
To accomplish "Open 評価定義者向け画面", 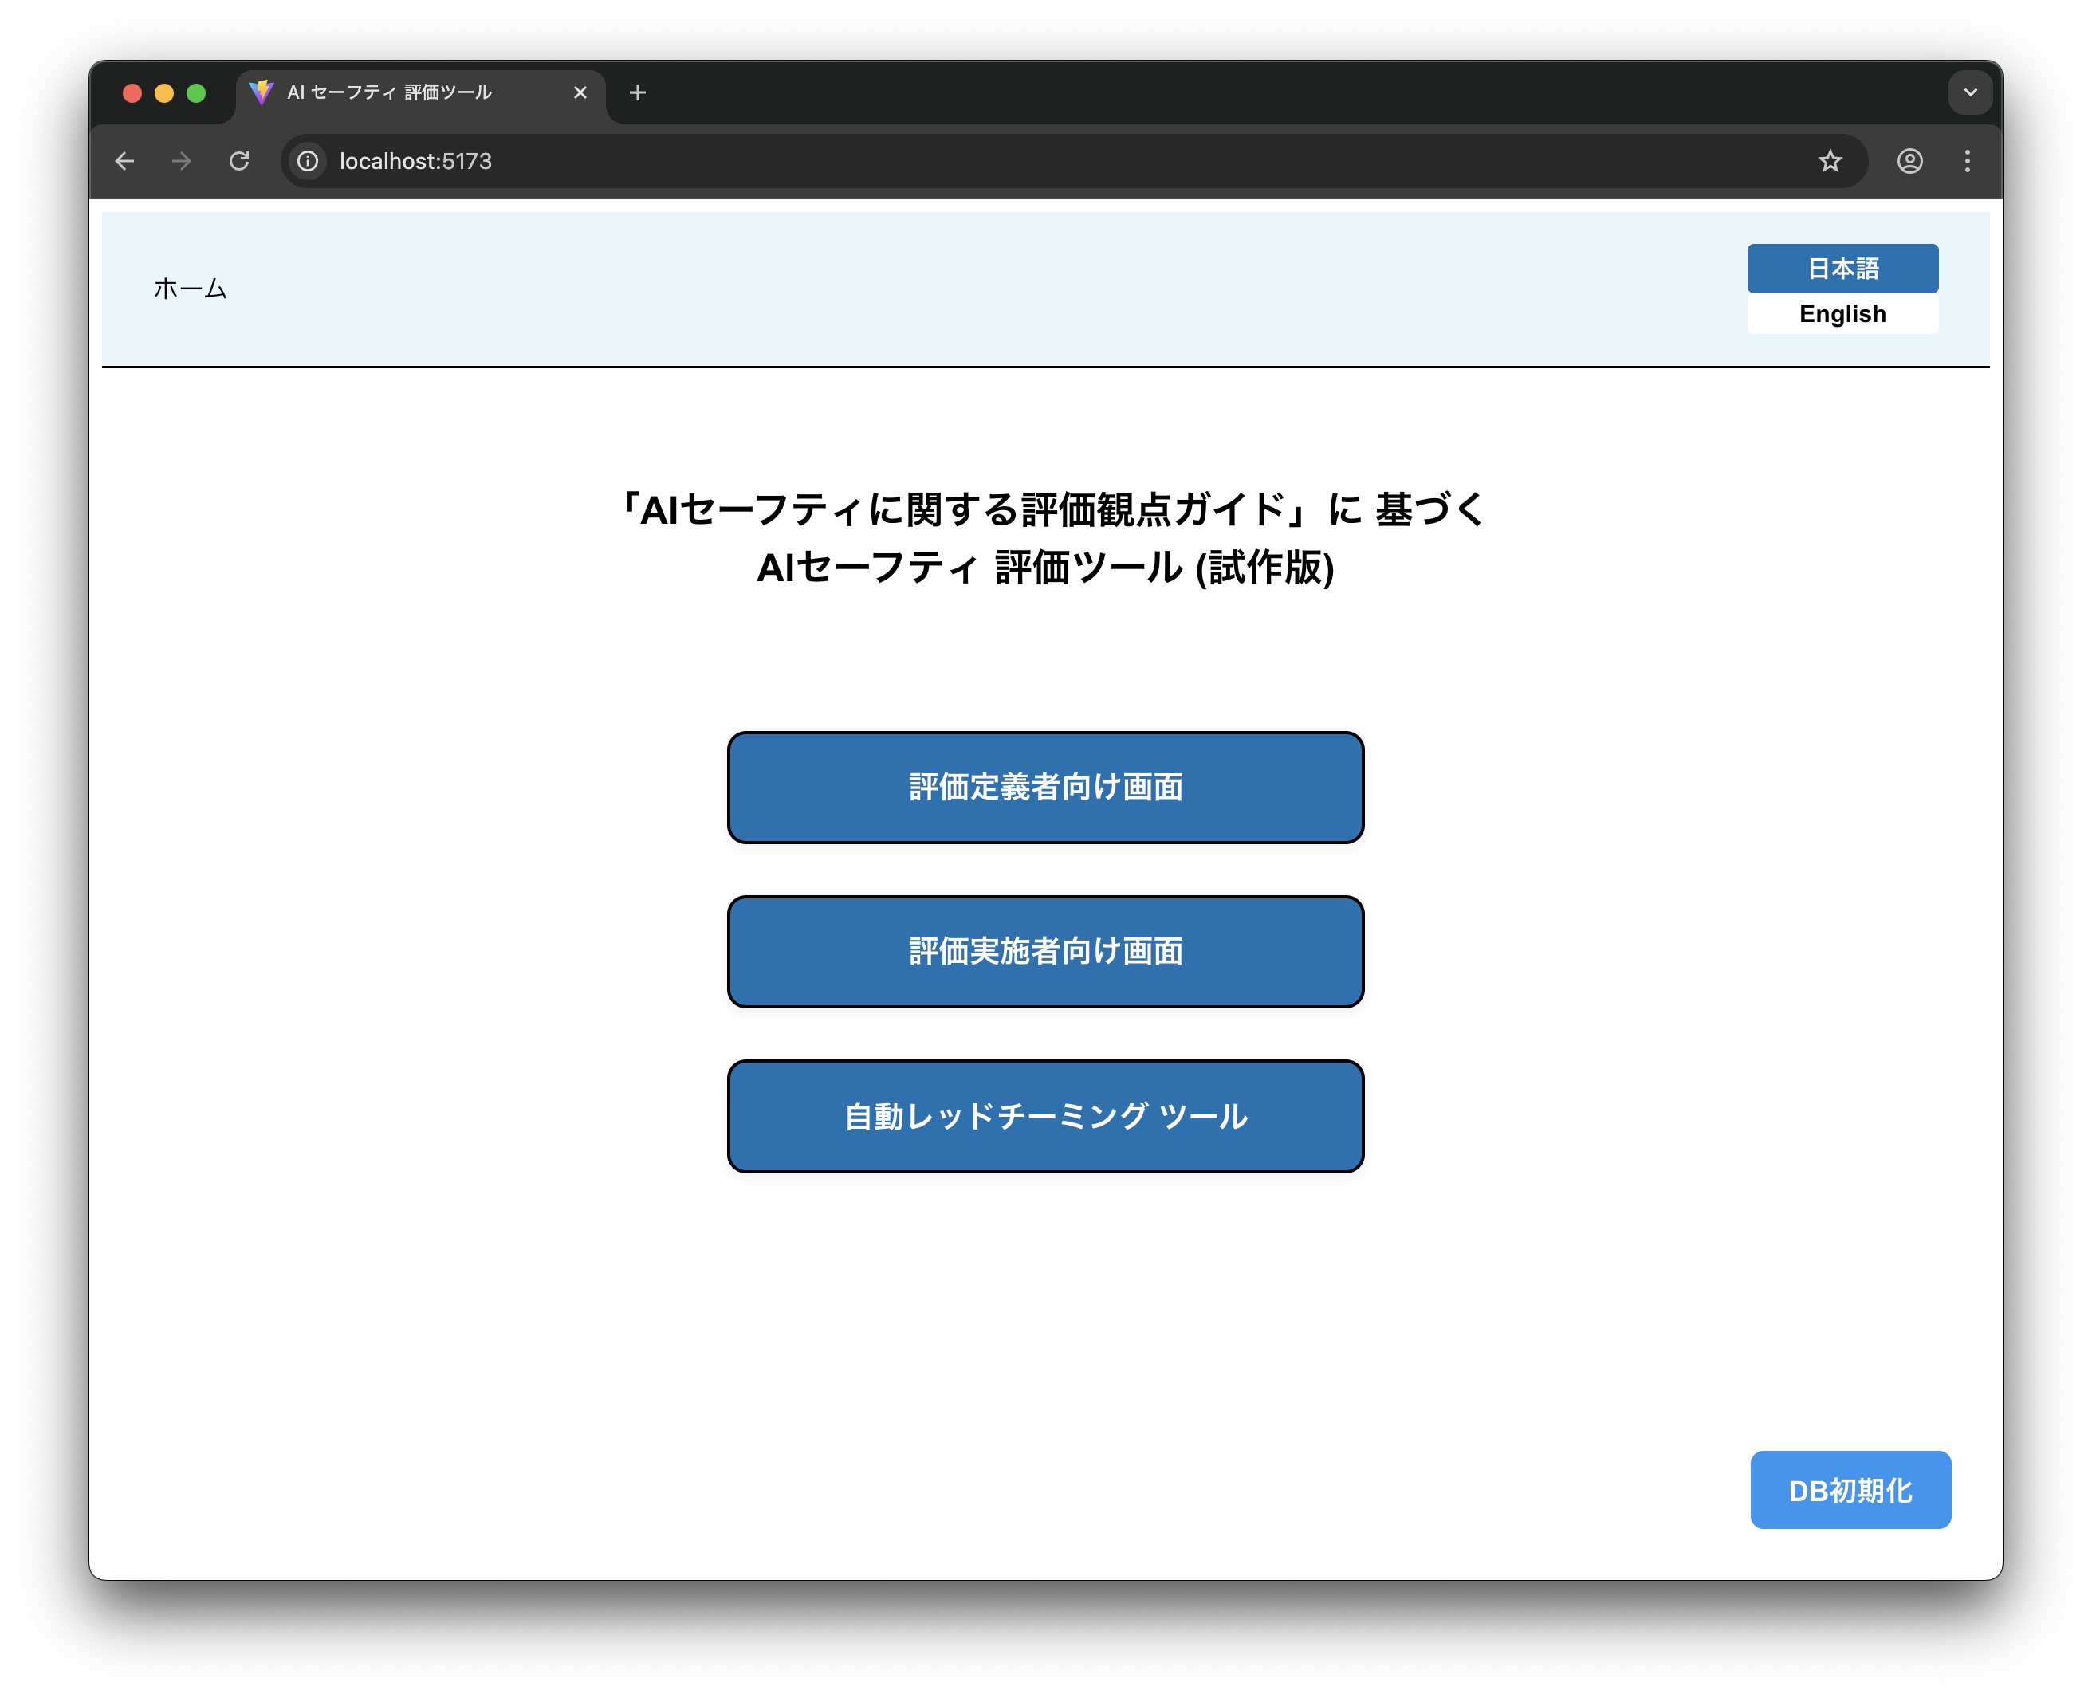I will point(1044,788).
